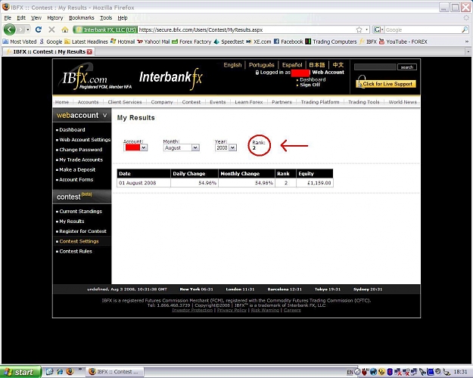Image resolution: width=473 pixels, height=378 pixels.
Task: Open Make a Deposit sidebar link
Action: 77,169
